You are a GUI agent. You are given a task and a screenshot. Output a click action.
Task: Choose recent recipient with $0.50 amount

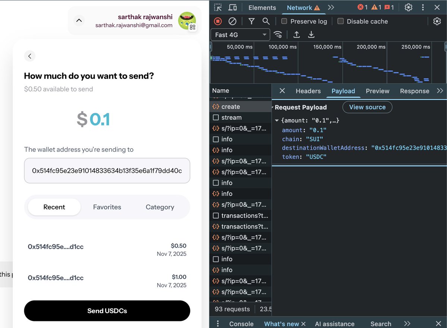107,250
